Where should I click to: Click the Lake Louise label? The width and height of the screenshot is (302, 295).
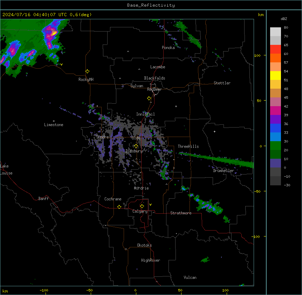(x=6, y=170)
